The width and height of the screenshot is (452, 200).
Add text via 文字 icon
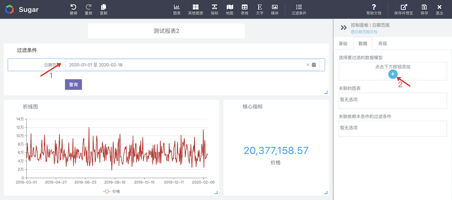(x=260, y=7)
